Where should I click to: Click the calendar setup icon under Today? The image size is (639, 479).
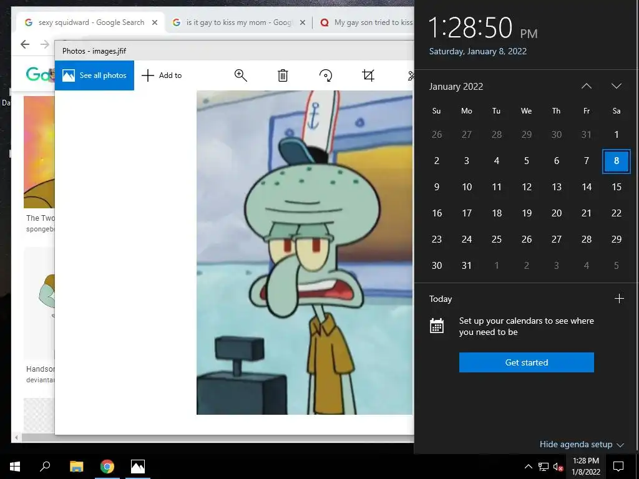pyautogui.click(x=436, y=326)
